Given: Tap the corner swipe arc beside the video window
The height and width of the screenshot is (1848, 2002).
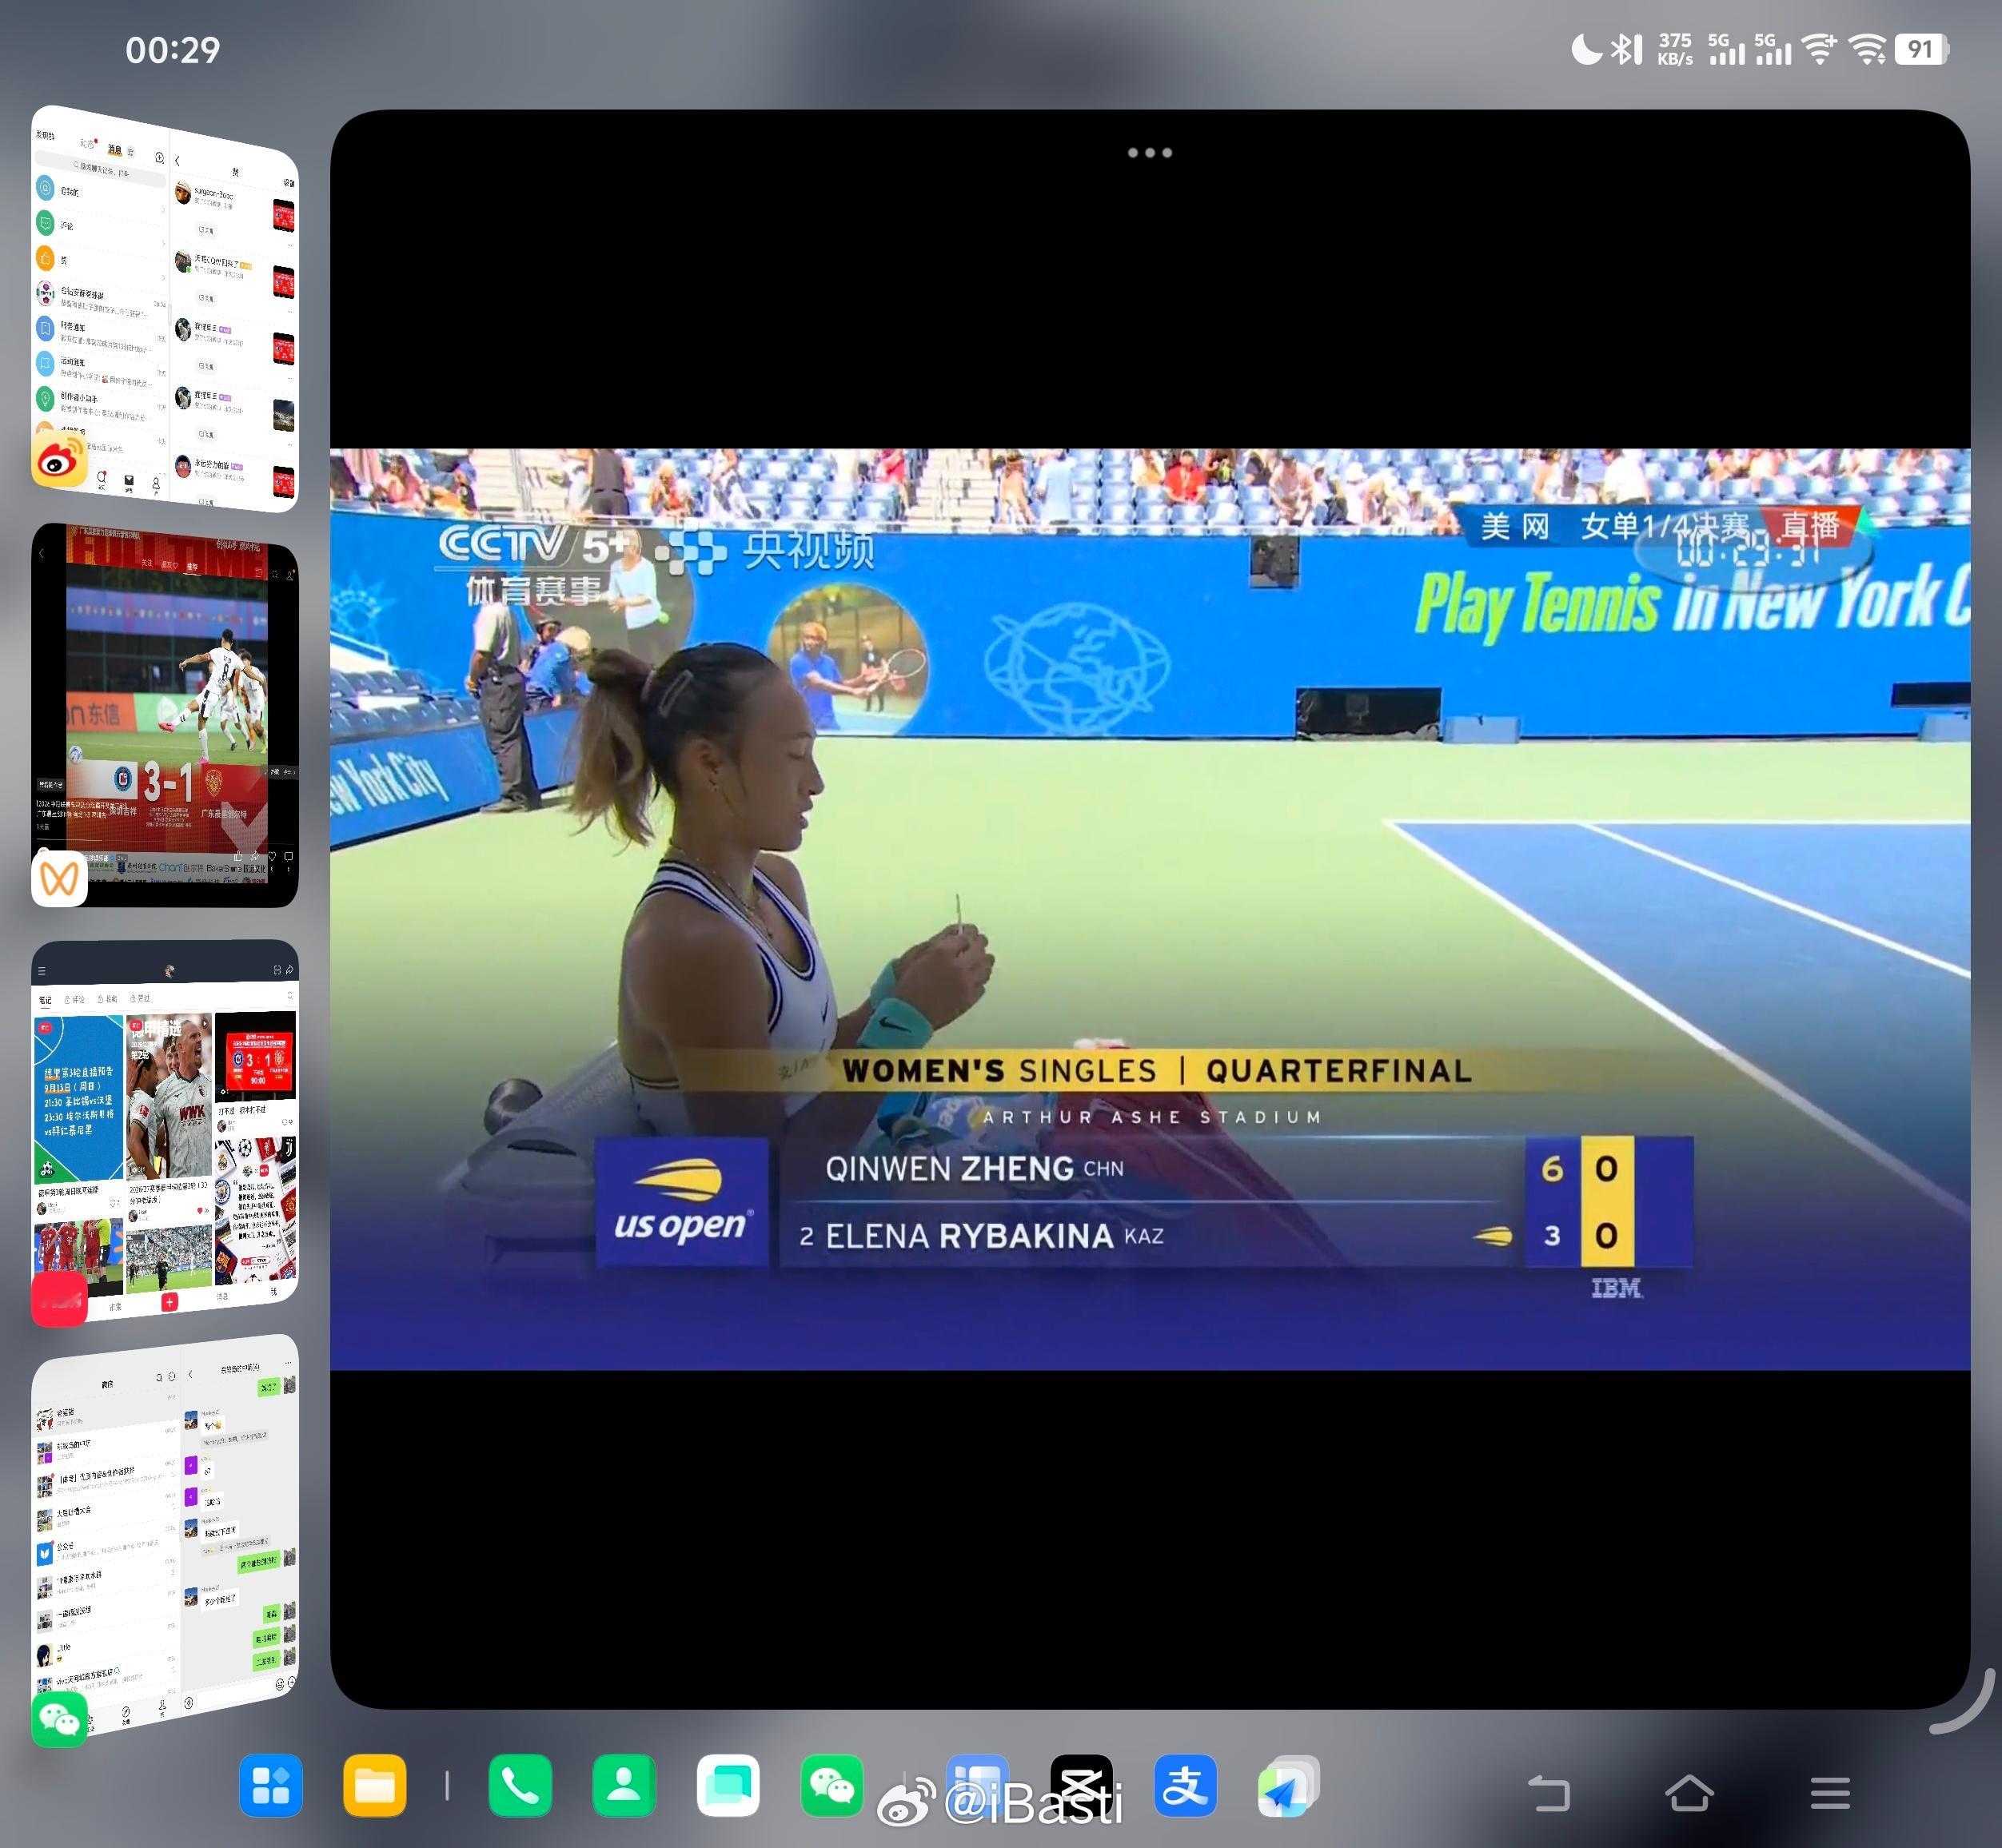Looking at the screenshot, I should pyautogui.click(x=1962, y=1702).
